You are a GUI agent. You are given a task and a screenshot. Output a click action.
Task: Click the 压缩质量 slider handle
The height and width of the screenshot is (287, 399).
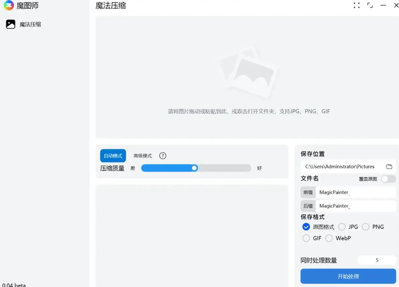[x=195, y=168]
